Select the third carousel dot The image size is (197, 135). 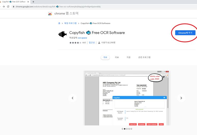pyautogui.click(x=127, y=129)
